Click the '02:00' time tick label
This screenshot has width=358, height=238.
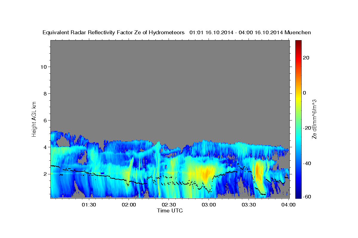(129, 205)
